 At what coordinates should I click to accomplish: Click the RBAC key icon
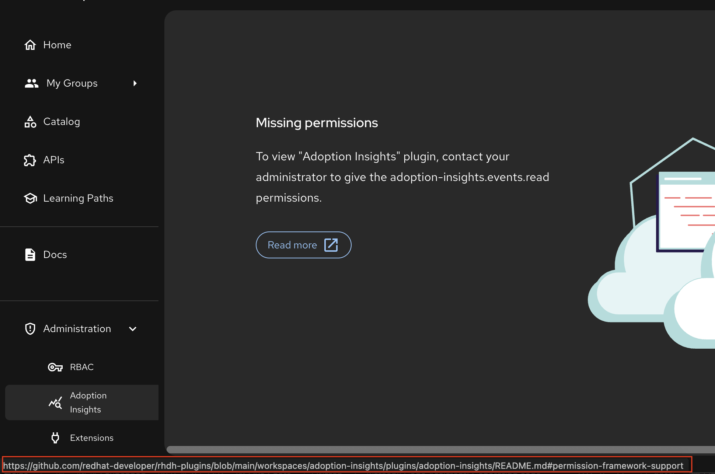click(x=55, y=367)
